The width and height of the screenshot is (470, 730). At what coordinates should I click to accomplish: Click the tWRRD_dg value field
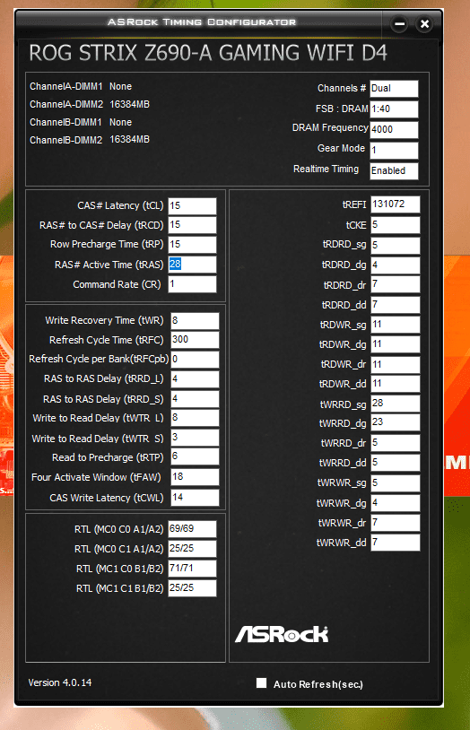396,422
